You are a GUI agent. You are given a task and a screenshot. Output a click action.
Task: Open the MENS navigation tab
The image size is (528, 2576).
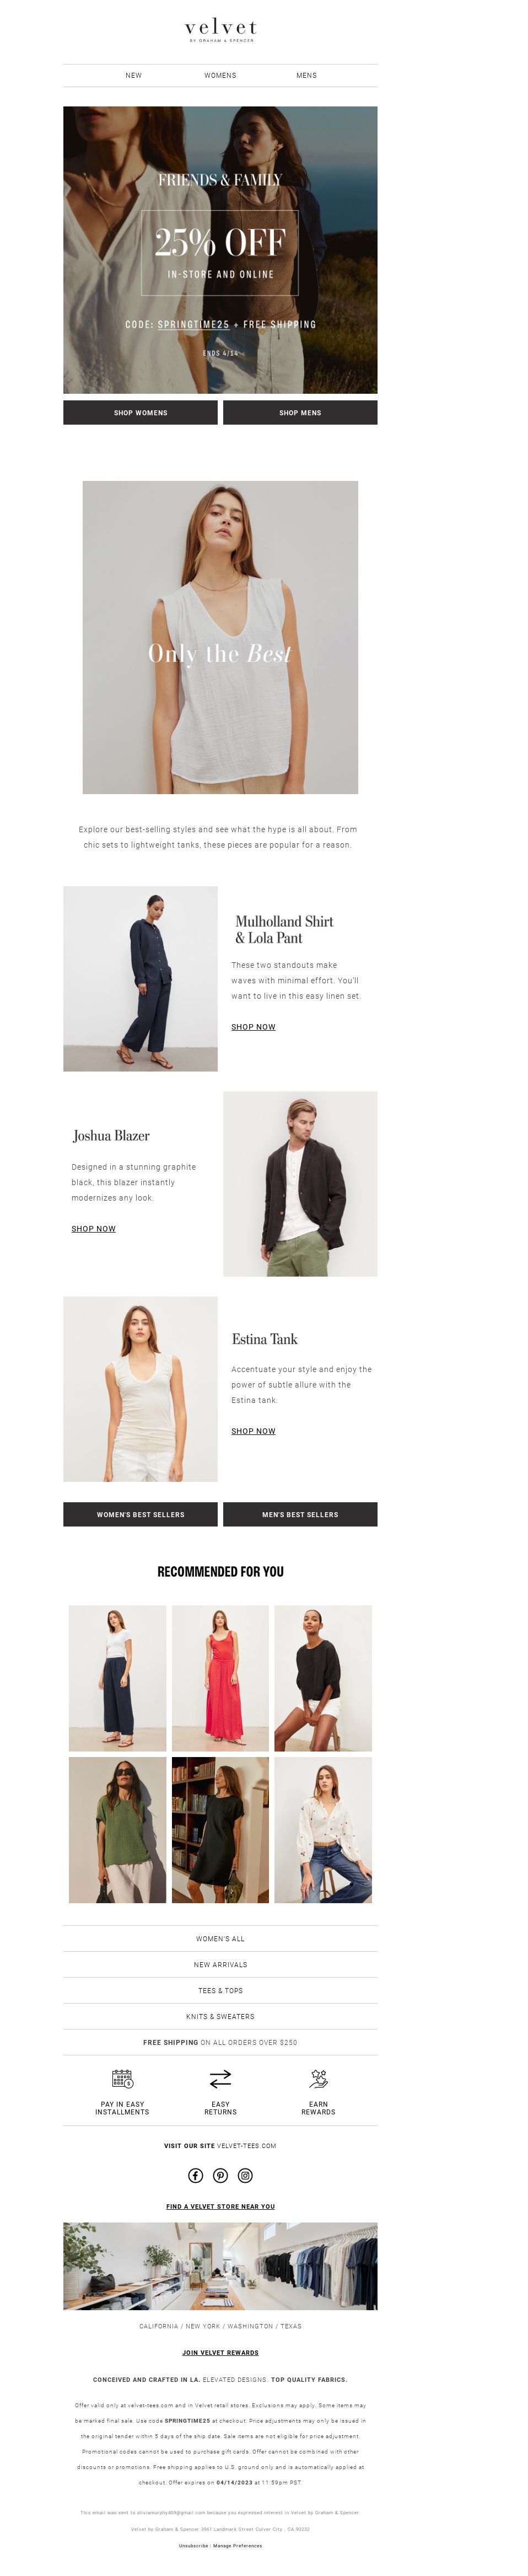(306, 75)
